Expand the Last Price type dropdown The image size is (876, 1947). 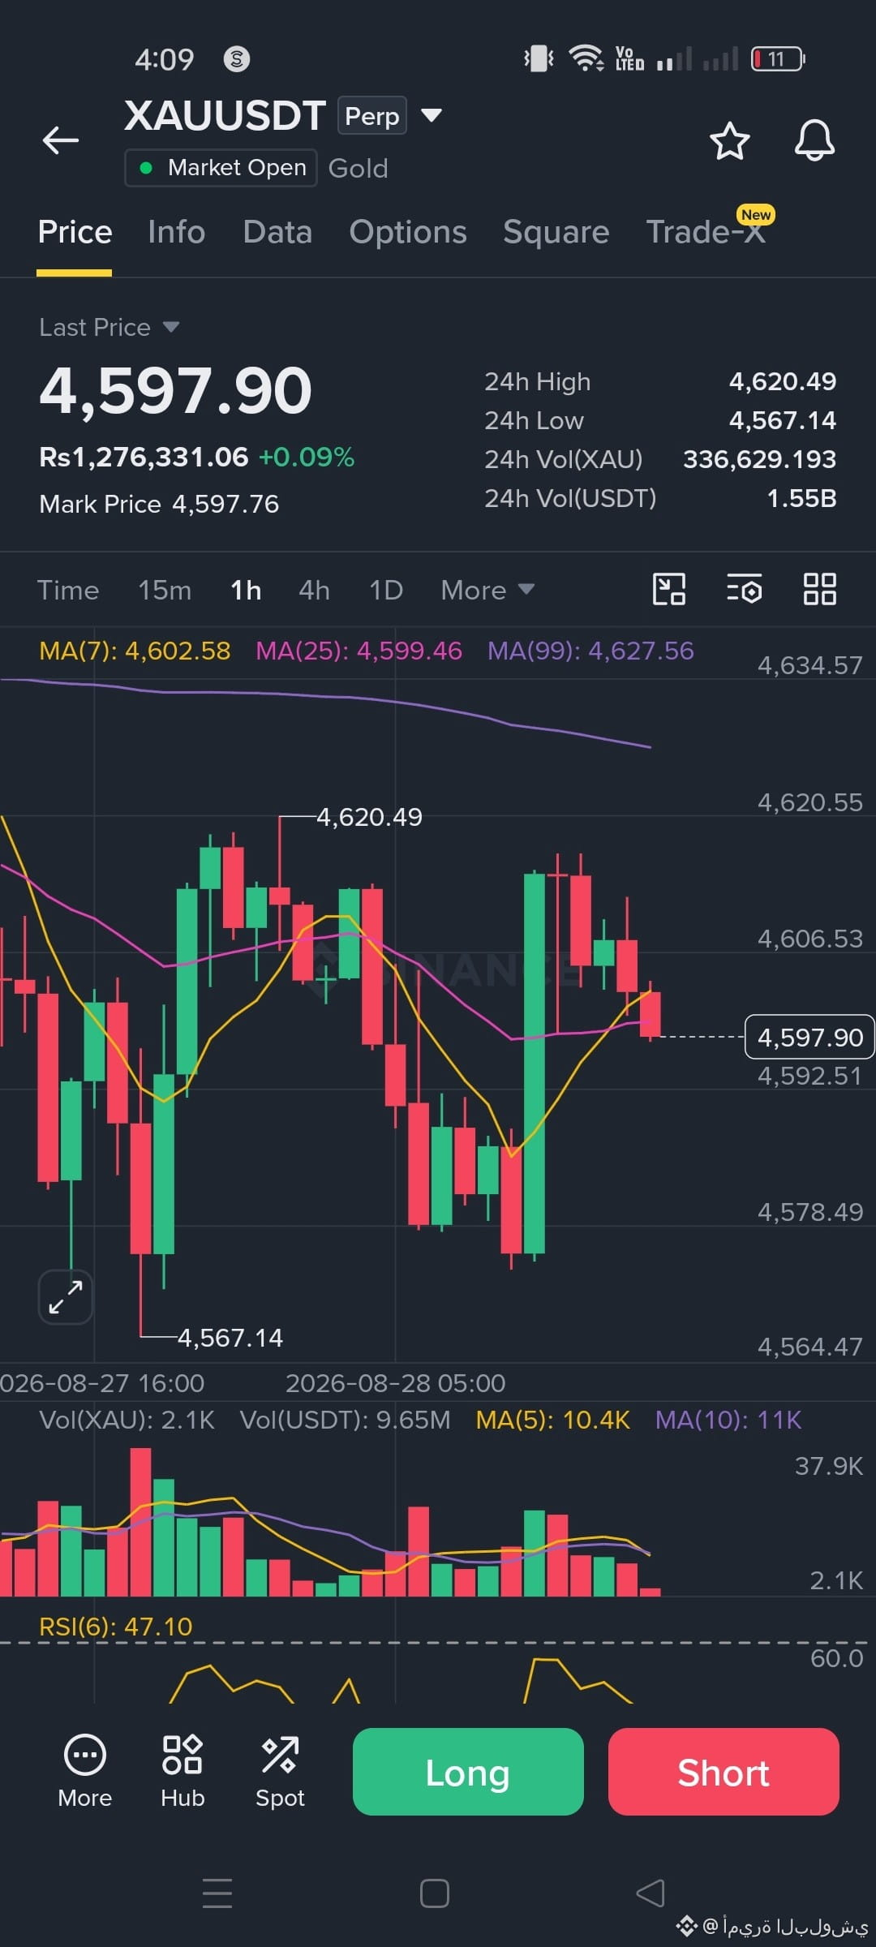point(170,327)
